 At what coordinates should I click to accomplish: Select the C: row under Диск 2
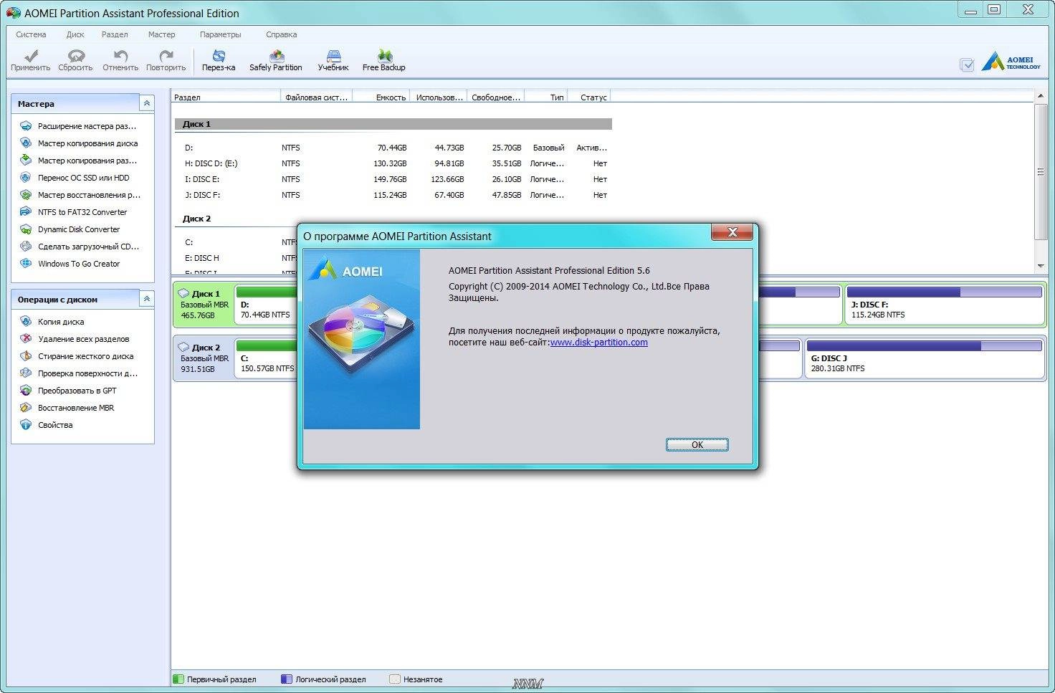click(x=237, y=242)
